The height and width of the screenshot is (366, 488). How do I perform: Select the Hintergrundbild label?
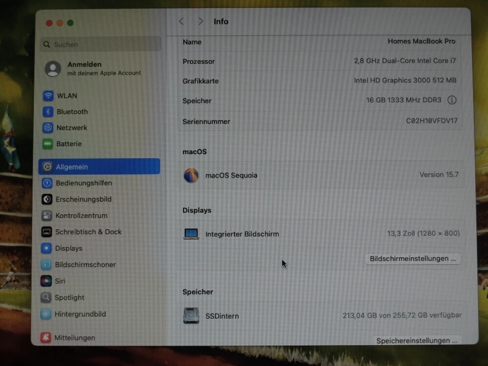click(x=80, y=314)
